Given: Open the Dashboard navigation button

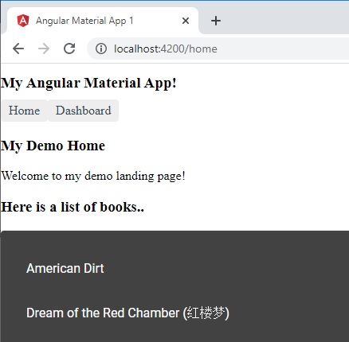Looking at the screenshot, I should point(83,111).
